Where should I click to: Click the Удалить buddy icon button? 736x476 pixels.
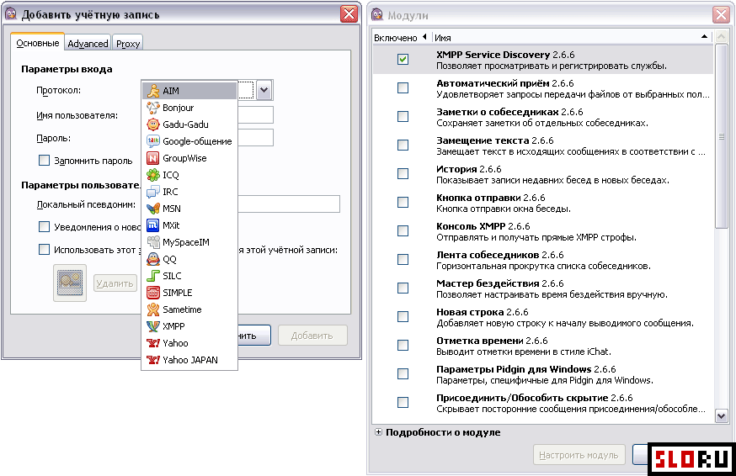[115, 283]
